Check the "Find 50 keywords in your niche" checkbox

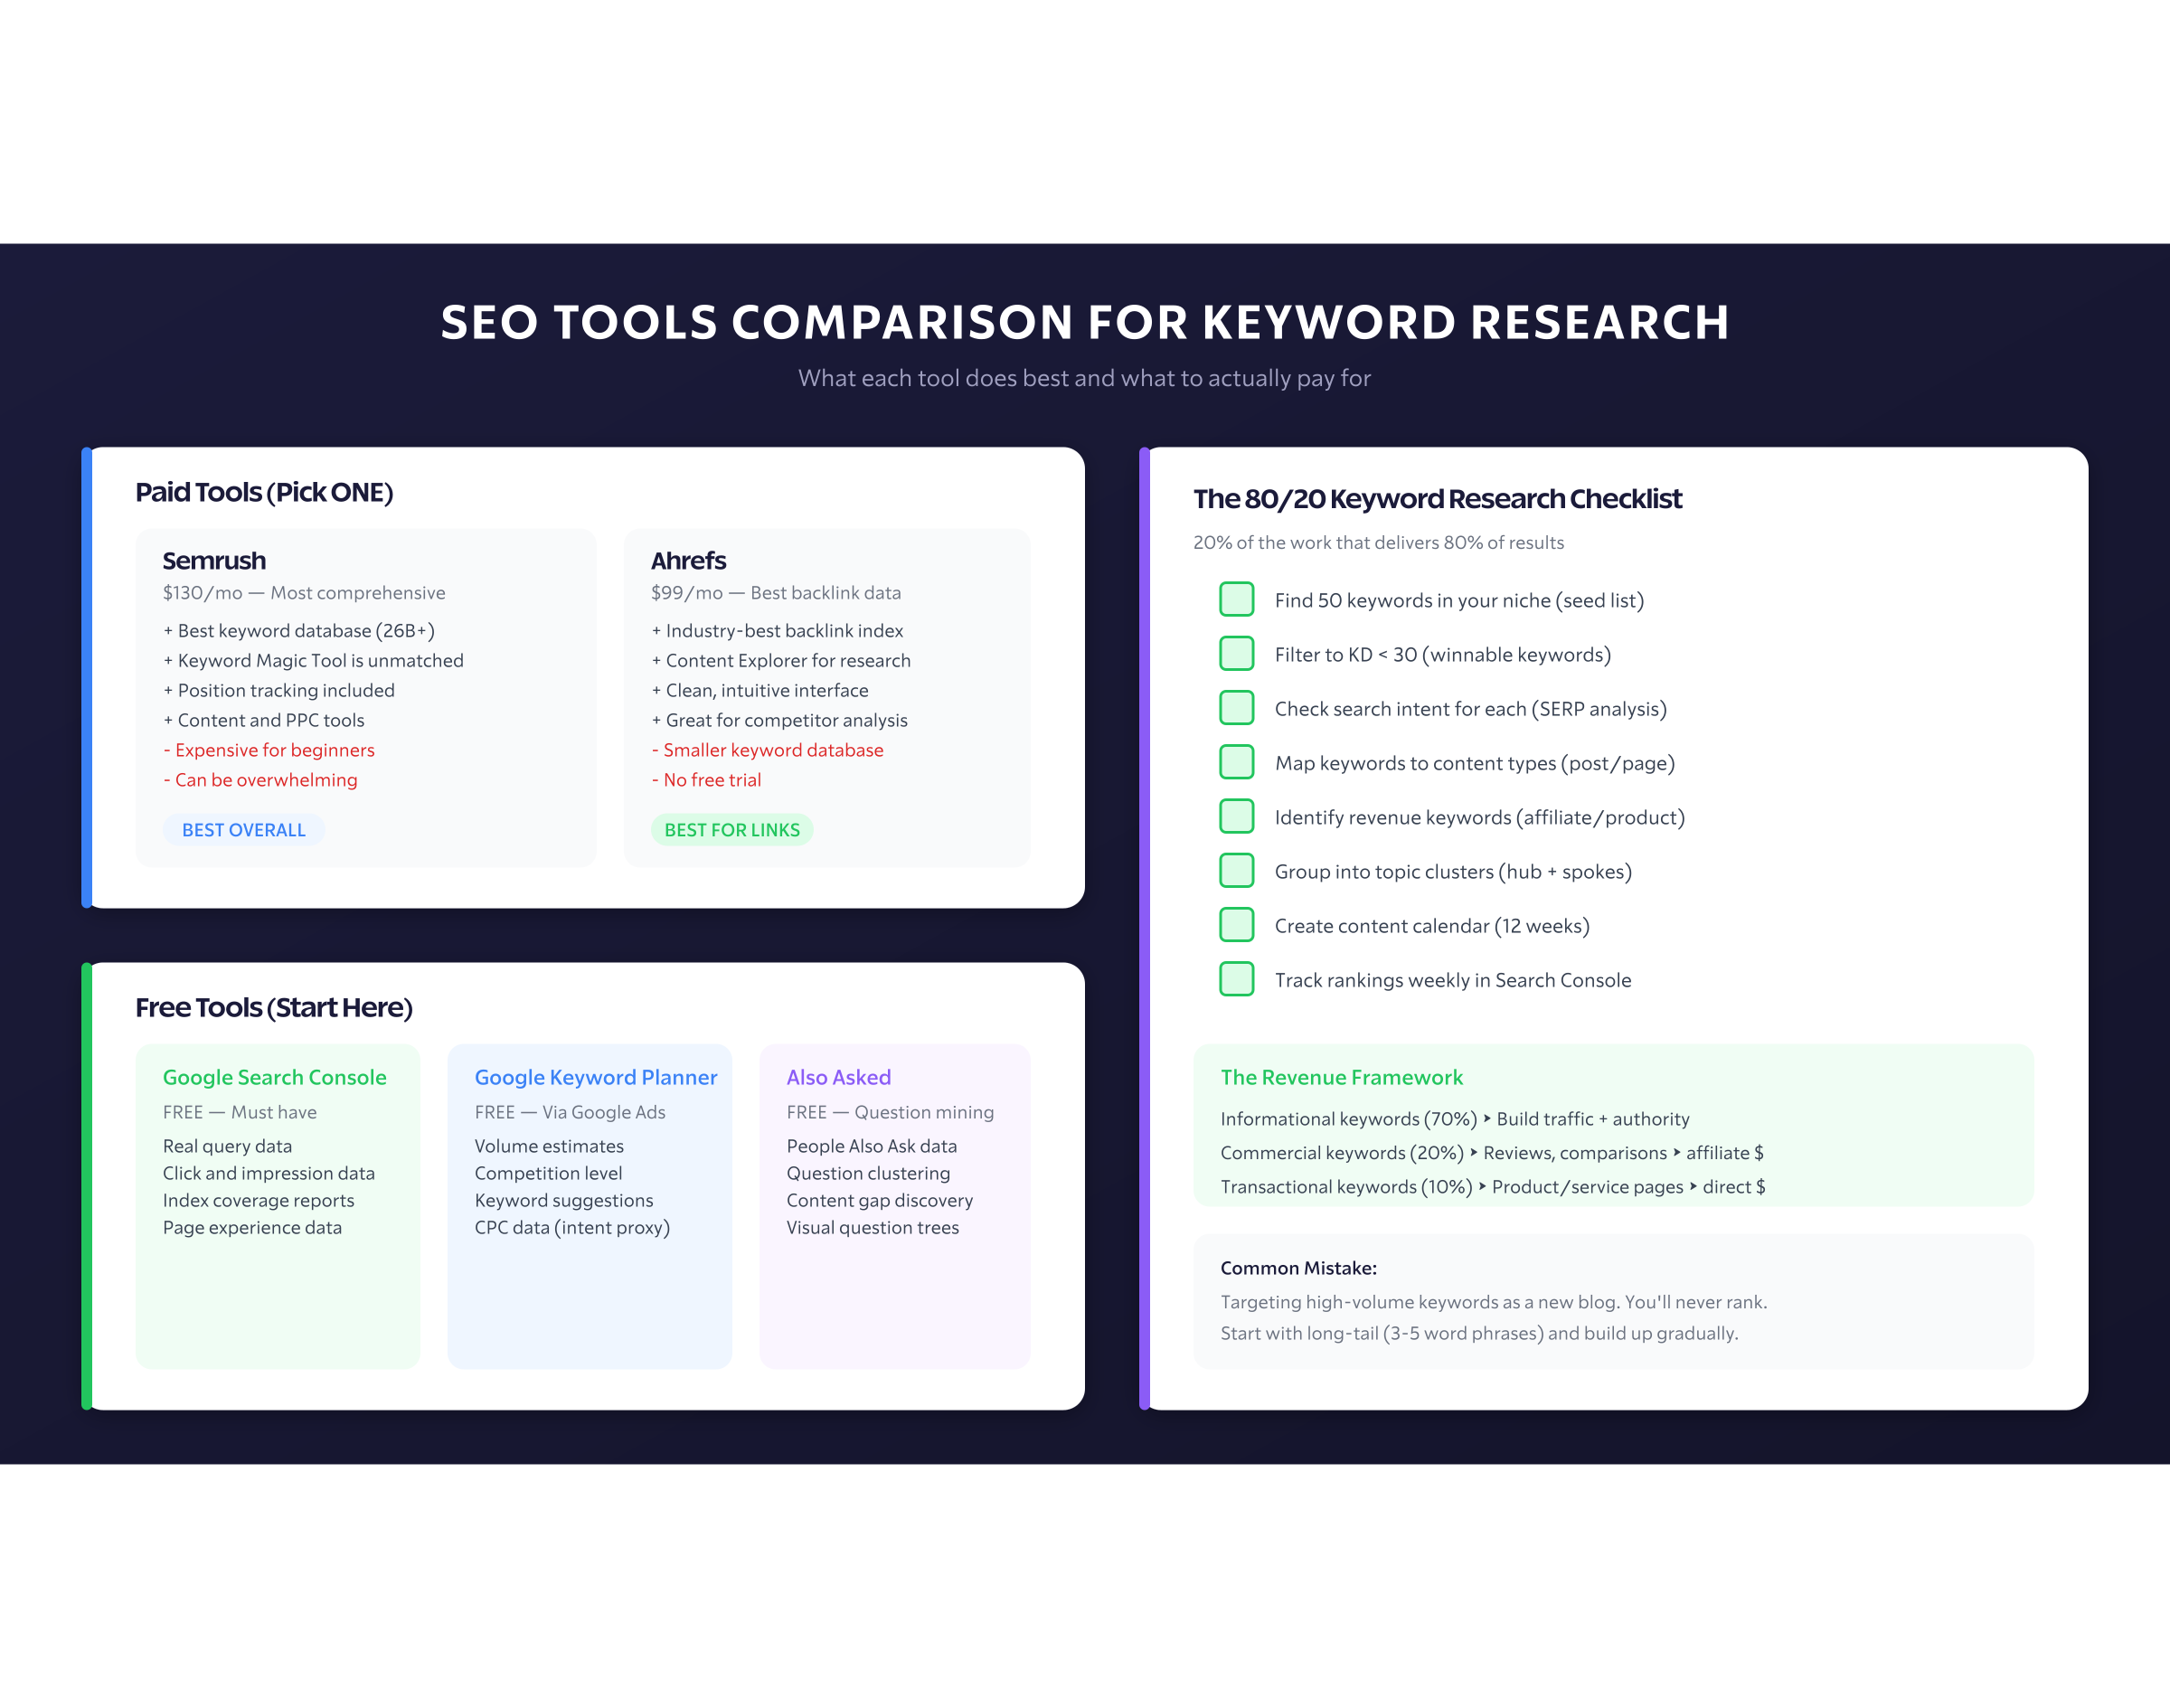(1236, 599)
